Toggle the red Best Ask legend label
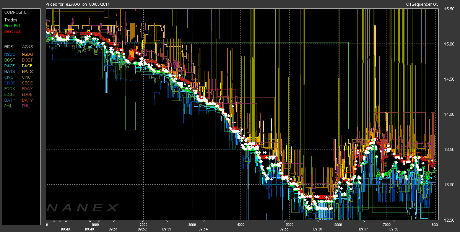Image resolution: width=460 pixels, height=232 pixels. click(x=12, y=31)
